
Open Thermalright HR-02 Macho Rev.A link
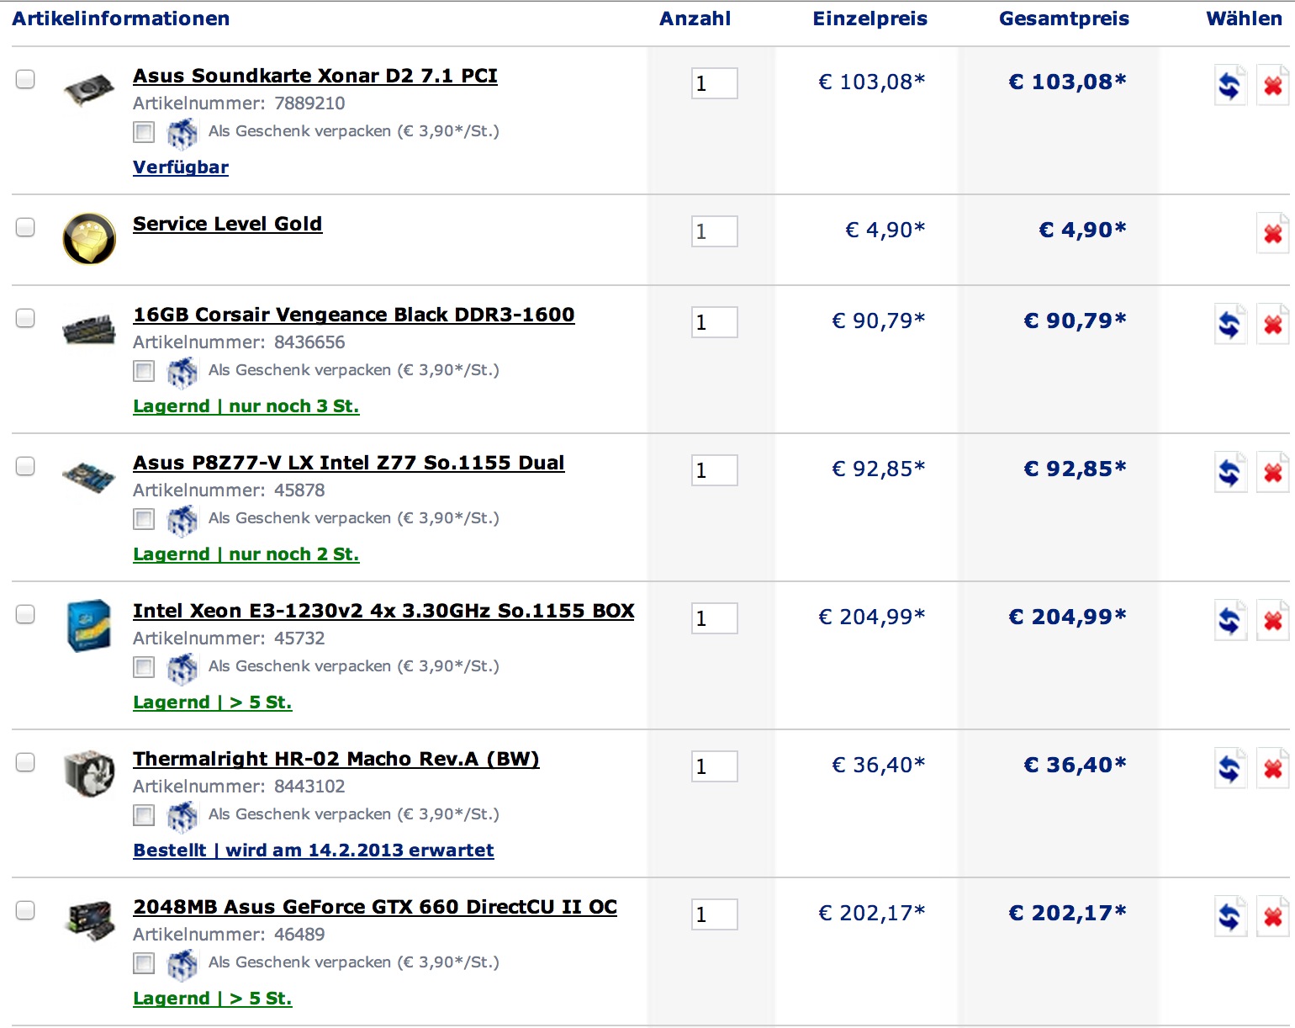[x=336, y=759]
